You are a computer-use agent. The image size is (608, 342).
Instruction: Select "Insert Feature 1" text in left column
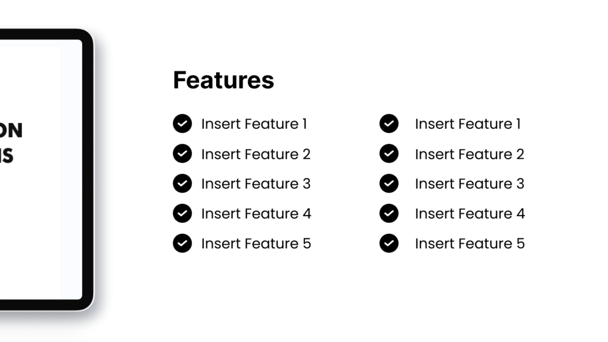254,124
